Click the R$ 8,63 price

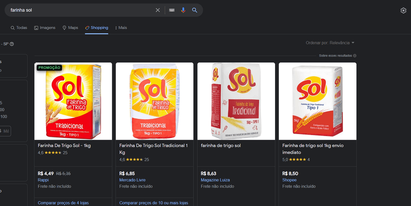tap(208, 174)
